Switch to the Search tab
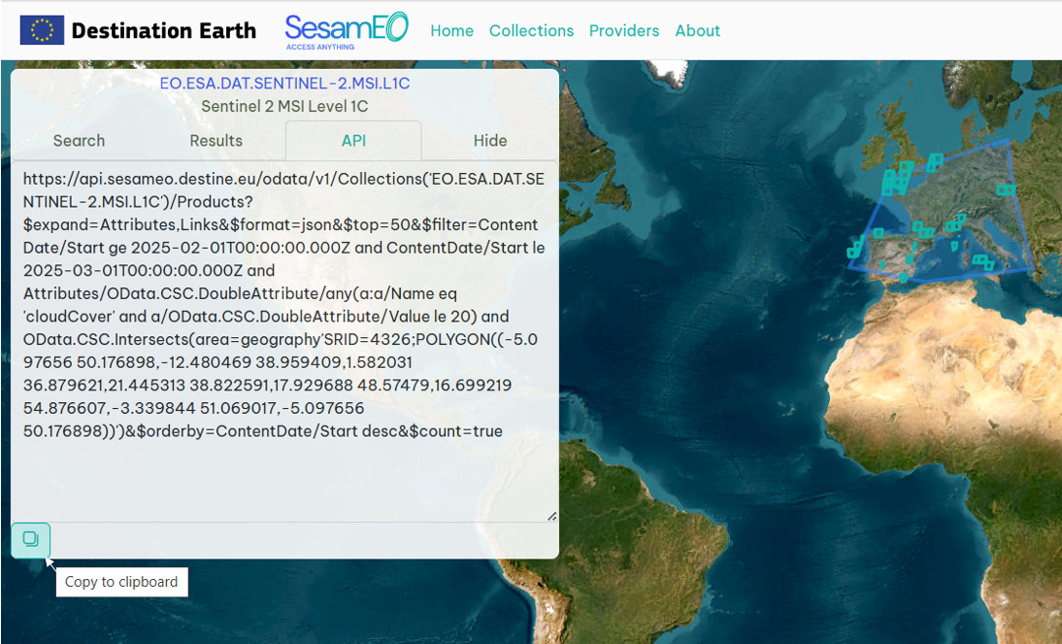 [79, 141]
